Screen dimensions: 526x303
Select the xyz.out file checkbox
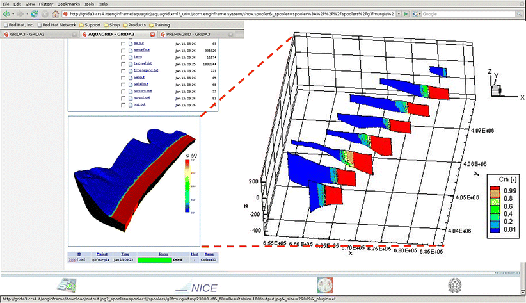click(122, 104)
